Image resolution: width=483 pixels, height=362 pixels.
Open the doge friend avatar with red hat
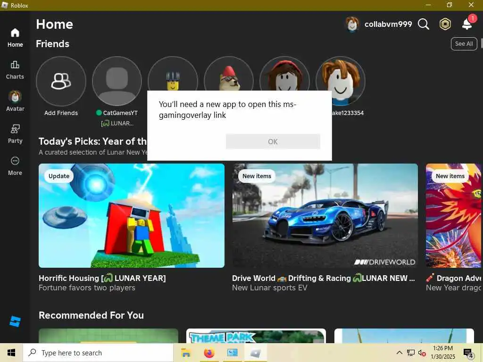tap(229, 74)
